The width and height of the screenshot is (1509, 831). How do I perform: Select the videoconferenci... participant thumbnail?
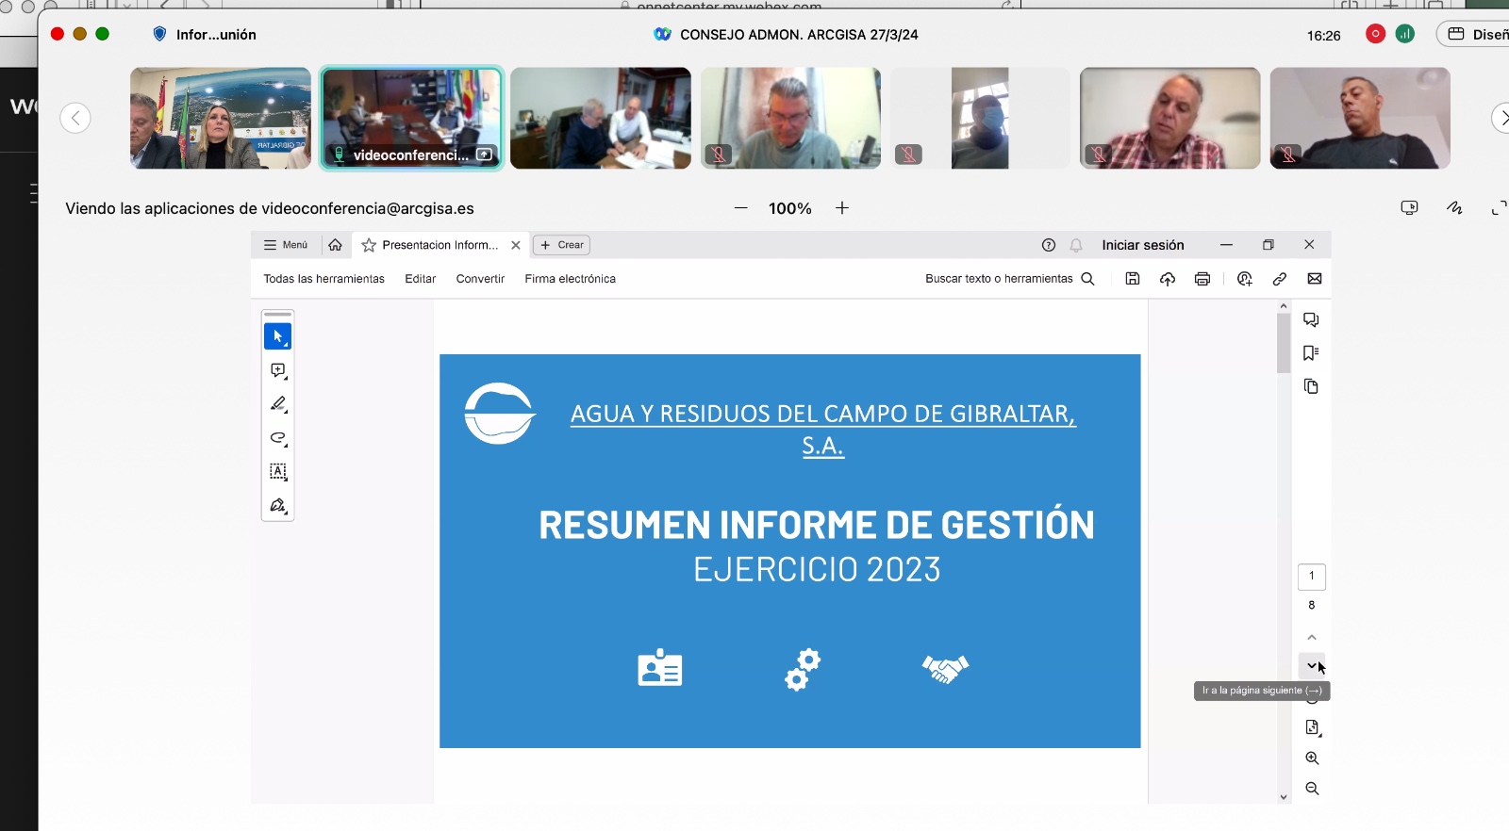411,118
